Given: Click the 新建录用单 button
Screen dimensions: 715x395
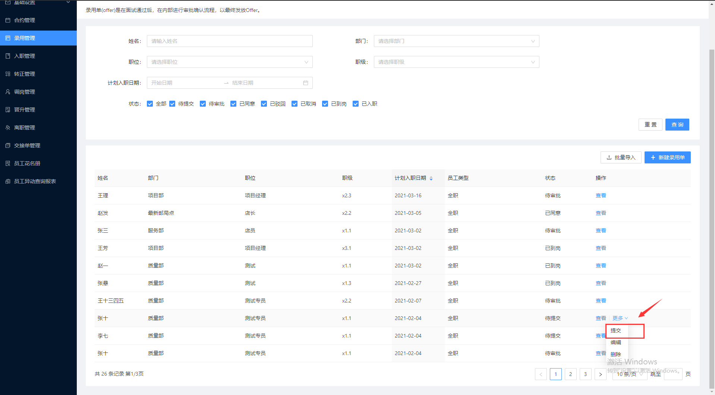Looking at the screenshot, I should point(668,157).
